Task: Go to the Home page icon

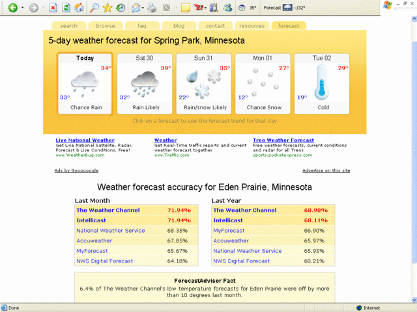Action: pos(79,8)
